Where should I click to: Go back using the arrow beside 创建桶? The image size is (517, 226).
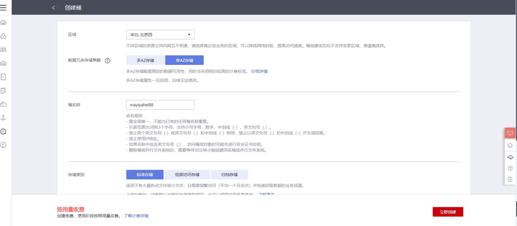click(x=53, y=8)
